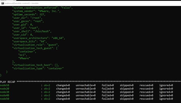The width and height of the screenshot is (181, 103).
Task: Click the PLAY RECAP heading
Action: [x=8, y=82]
